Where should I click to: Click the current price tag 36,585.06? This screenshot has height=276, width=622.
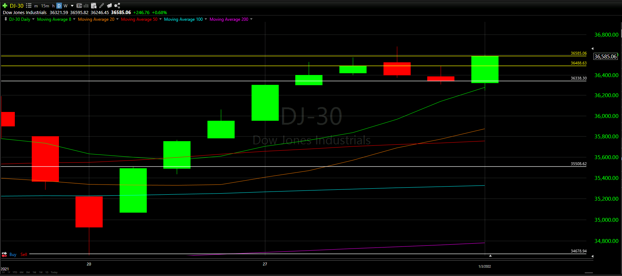coord(605,56)
